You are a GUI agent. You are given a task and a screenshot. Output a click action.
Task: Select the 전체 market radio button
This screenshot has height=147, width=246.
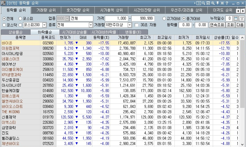[x=4, y=19]
